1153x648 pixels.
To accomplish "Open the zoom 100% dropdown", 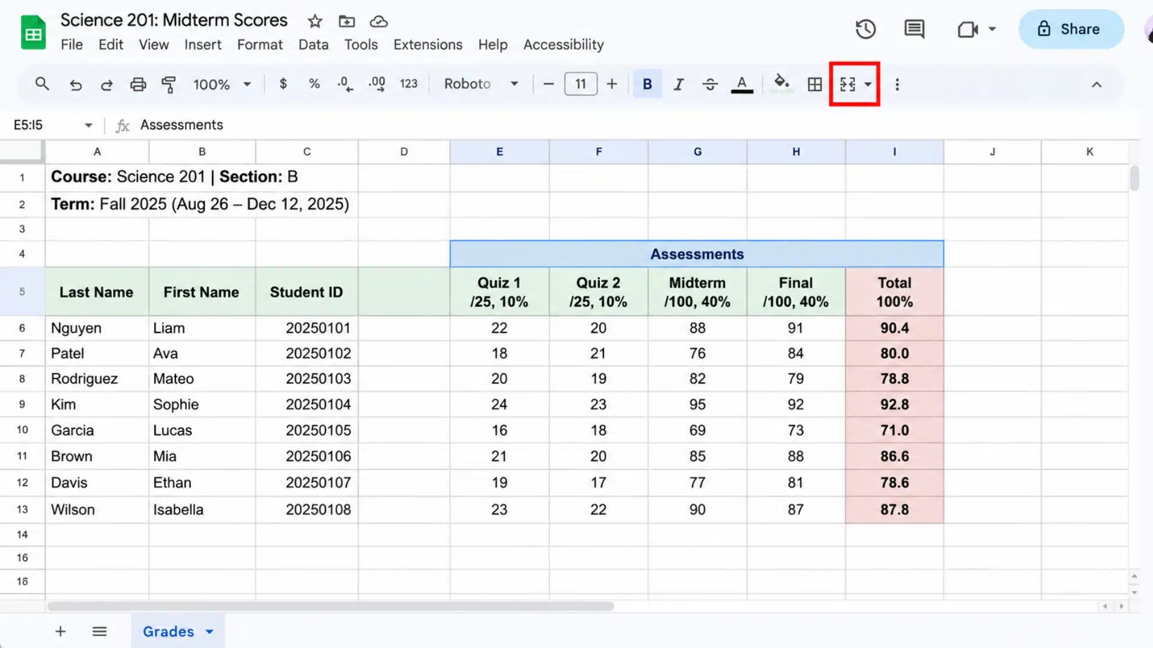I will click(x=222, y=85).
